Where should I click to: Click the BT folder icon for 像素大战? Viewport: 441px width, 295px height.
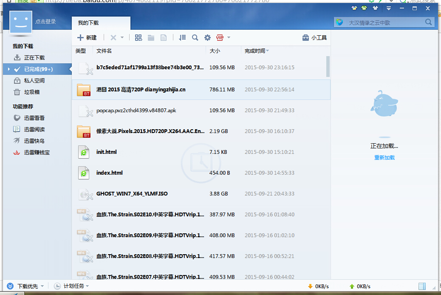(x=84, y=131)
